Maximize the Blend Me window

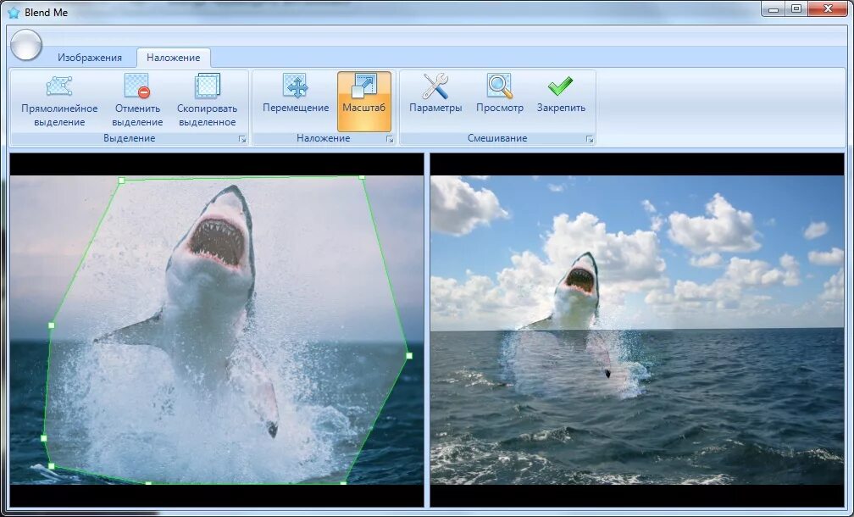click(796, 8)
